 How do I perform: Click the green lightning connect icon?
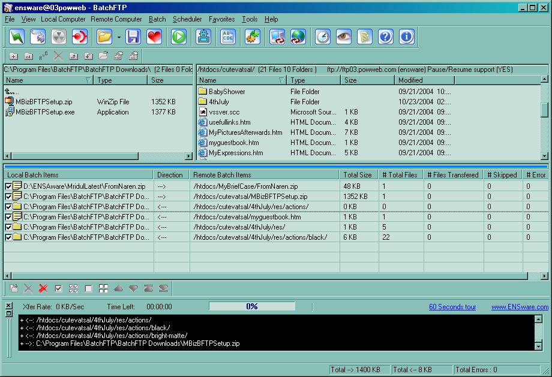[x=17, y=37]
